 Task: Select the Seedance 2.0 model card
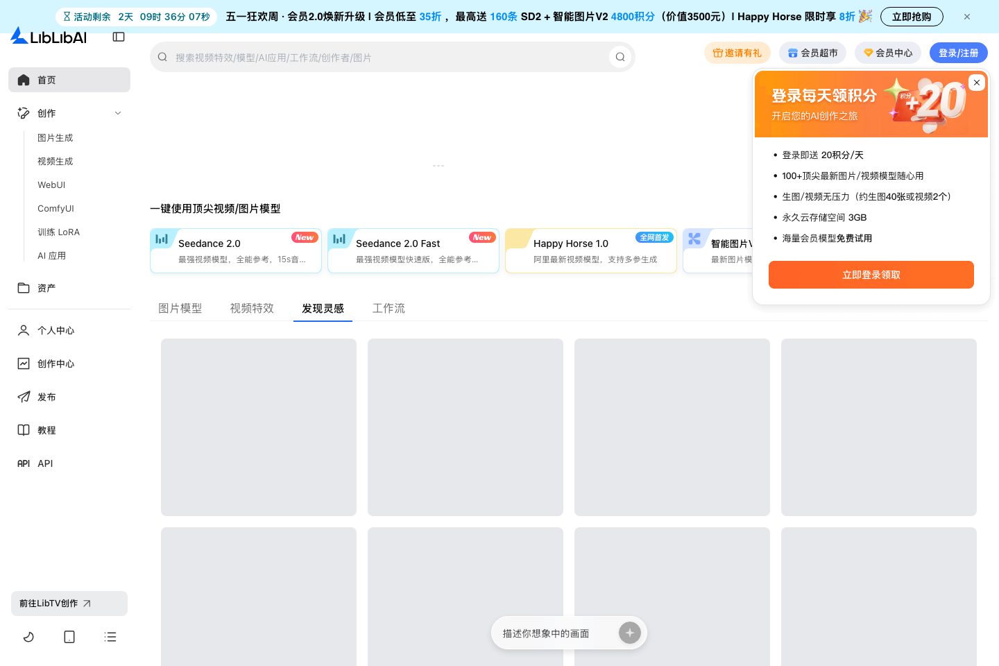click(236, 250)
